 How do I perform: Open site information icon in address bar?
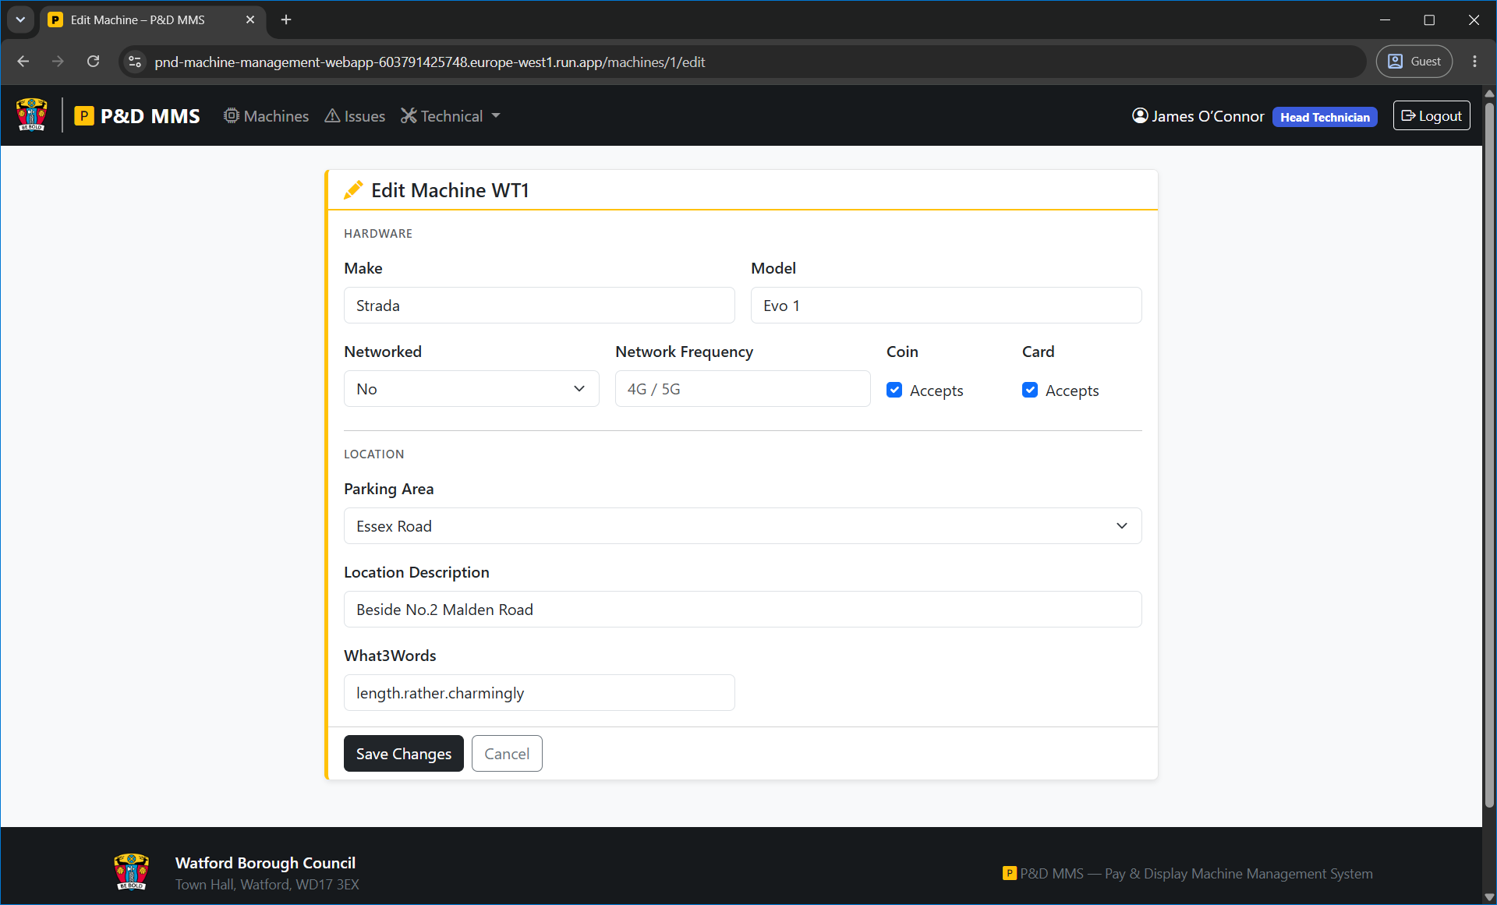pos(135,62)
